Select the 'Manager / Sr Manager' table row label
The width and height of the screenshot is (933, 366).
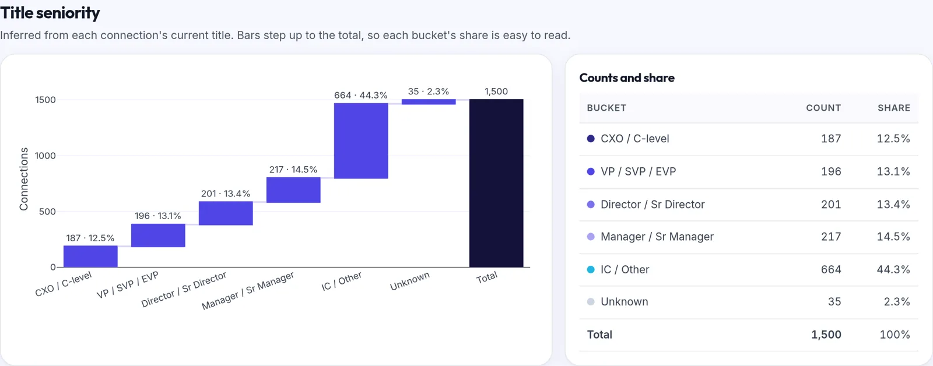click(x=657, y=237)
